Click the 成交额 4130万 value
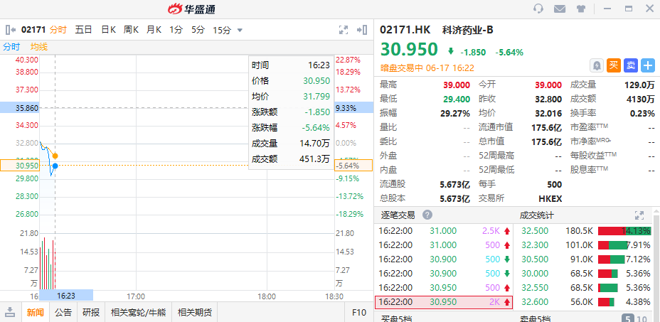This screenshot has width=660, height=322. pyautogui.click(x=641, y=100)
